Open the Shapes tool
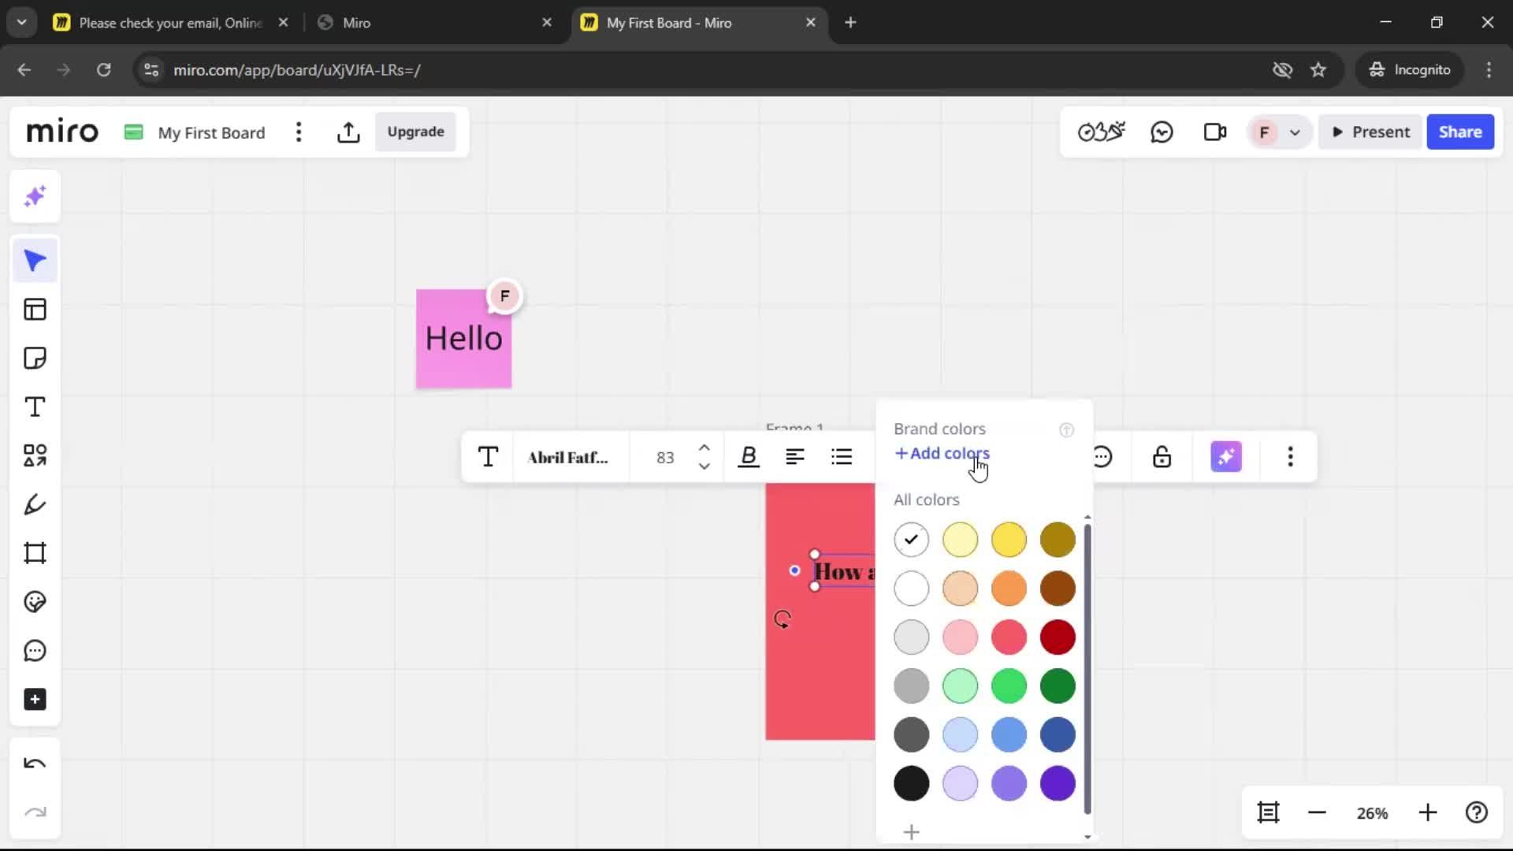This screenshot has width=1513, height=851. [x=35, y=455]
